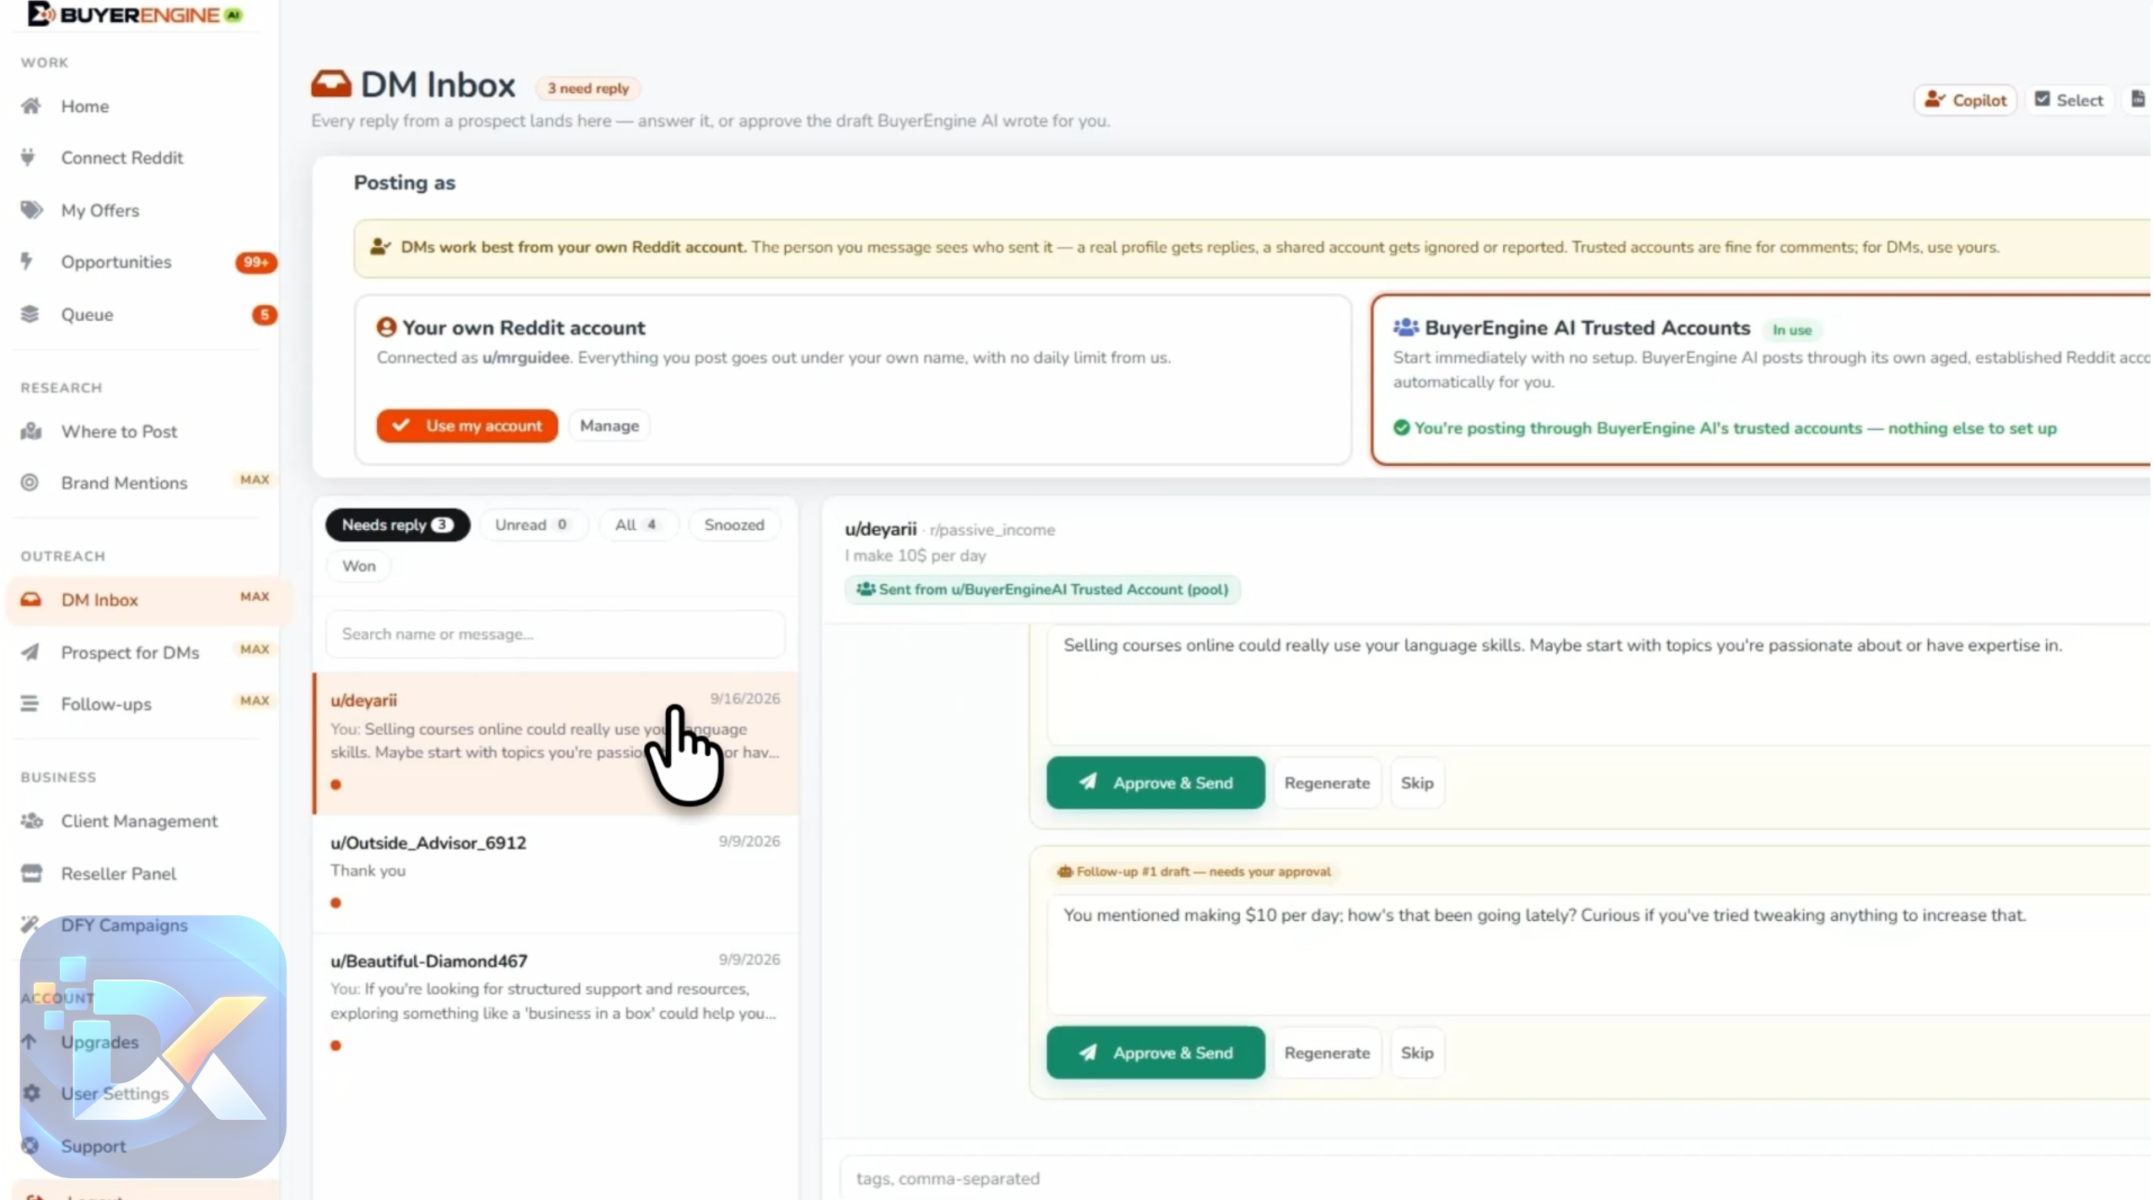This screenshot has width=2153, height=1200.
Task: Switch to the Needs reply filter
Action: (x=397, y=524)
